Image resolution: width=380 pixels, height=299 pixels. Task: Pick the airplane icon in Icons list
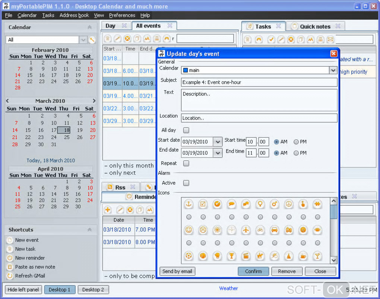coord(246,230)
